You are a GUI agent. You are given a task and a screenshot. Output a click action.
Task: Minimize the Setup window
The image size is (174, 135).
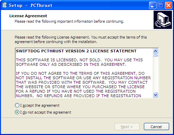coord(153,5)
